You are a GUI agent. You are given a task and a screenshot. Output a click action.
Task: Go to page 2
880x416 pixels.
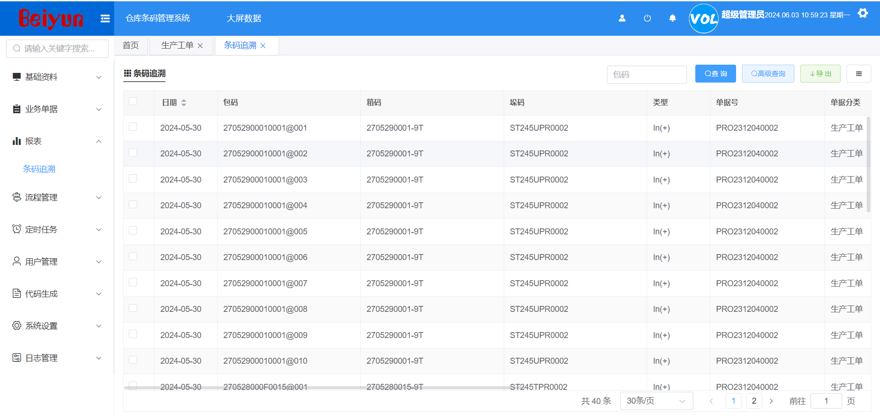[x=754, y=401]
